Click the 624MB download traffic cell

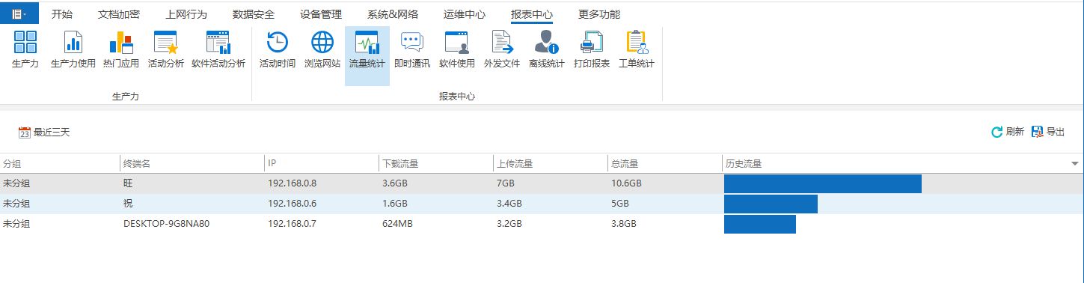click(x=396, y=224)
